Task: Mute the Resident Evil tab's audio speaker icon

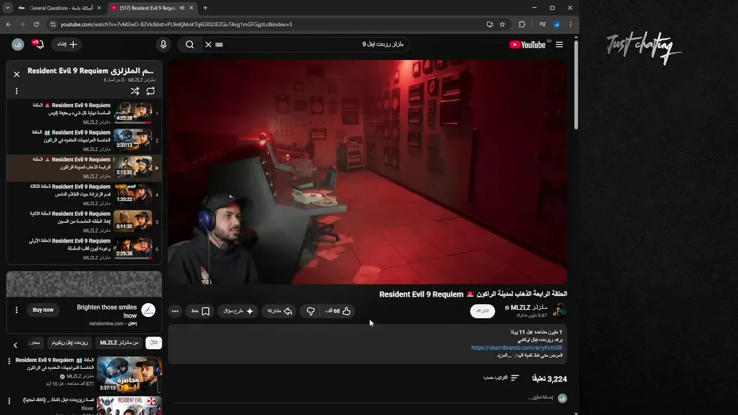Action: click(182, 8)
